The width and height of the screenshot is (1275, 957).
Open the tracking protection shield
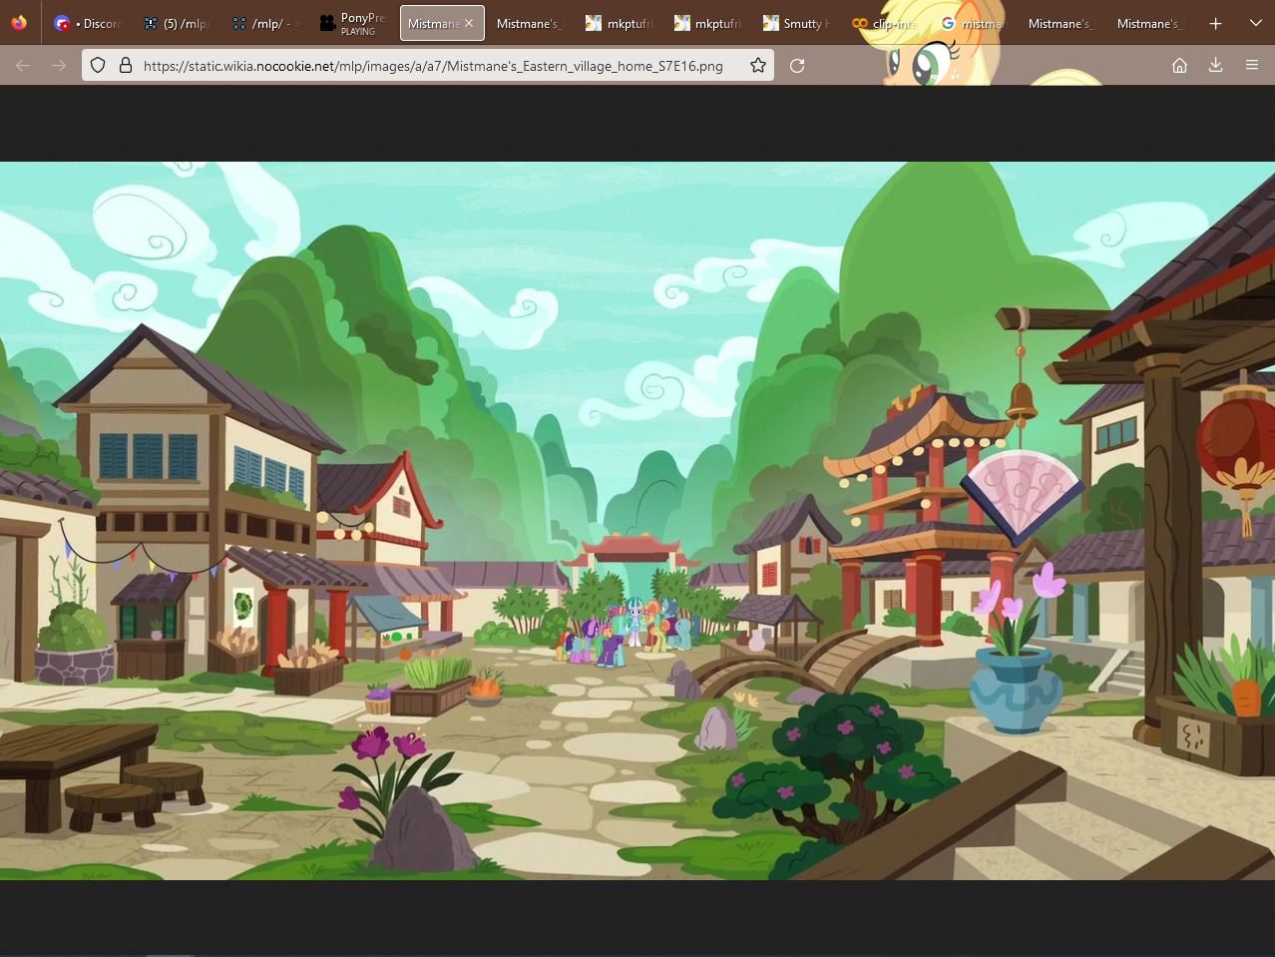98,65
